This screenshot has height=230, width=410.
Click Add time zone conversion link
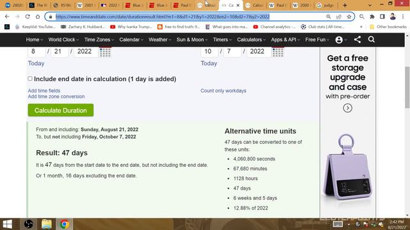pyautogui.click(x=56, y=96)
